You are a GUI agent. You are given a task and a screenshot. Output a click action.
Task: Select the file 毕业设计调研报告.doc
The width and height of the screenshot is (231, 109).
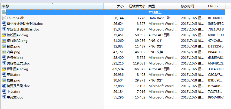23,29
